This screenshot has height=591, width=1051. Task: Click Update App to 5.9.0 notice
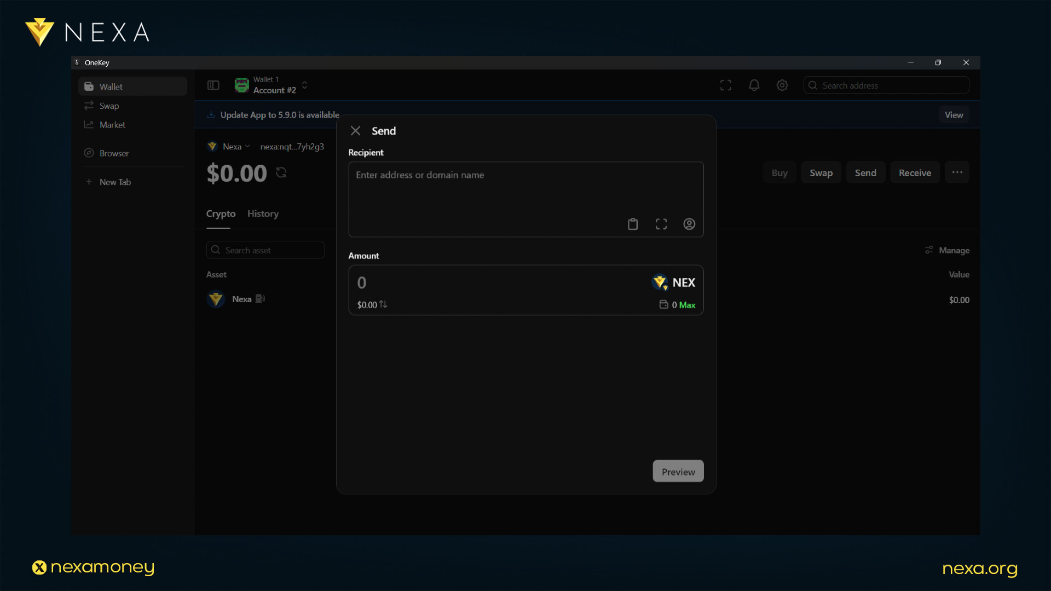click(x=279, y=115)
